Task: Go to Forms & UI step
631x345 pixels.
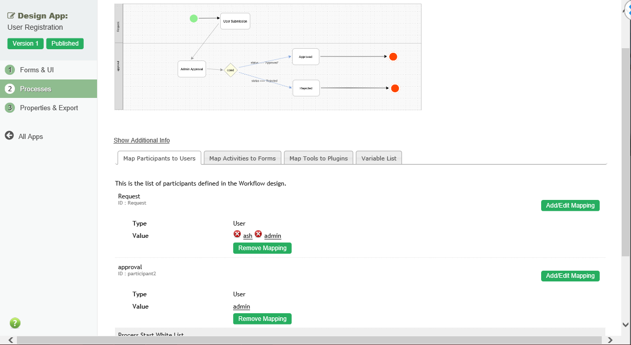Action: (37, 70)
